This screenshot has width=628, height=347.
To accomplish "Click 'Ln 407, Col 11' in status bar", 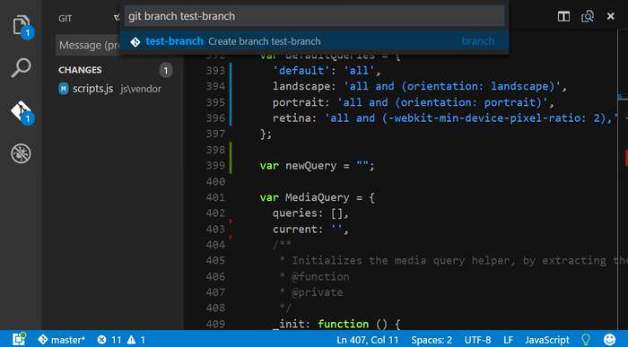I will point(367,340).
